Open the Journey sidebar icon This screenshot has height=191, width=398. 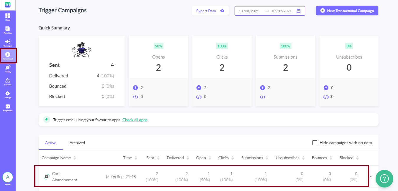coord(8,69)
